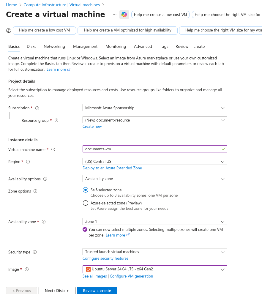262x301 pixels.
Task: Click Deploy to an Azure Extended Zone
Action: point(112,168)
